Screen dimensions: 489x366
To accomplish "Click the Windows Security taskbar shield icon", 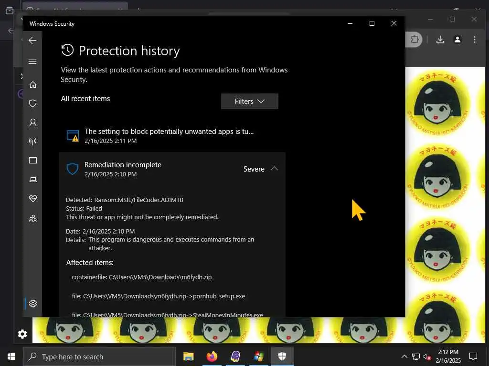I will (282, 356).
